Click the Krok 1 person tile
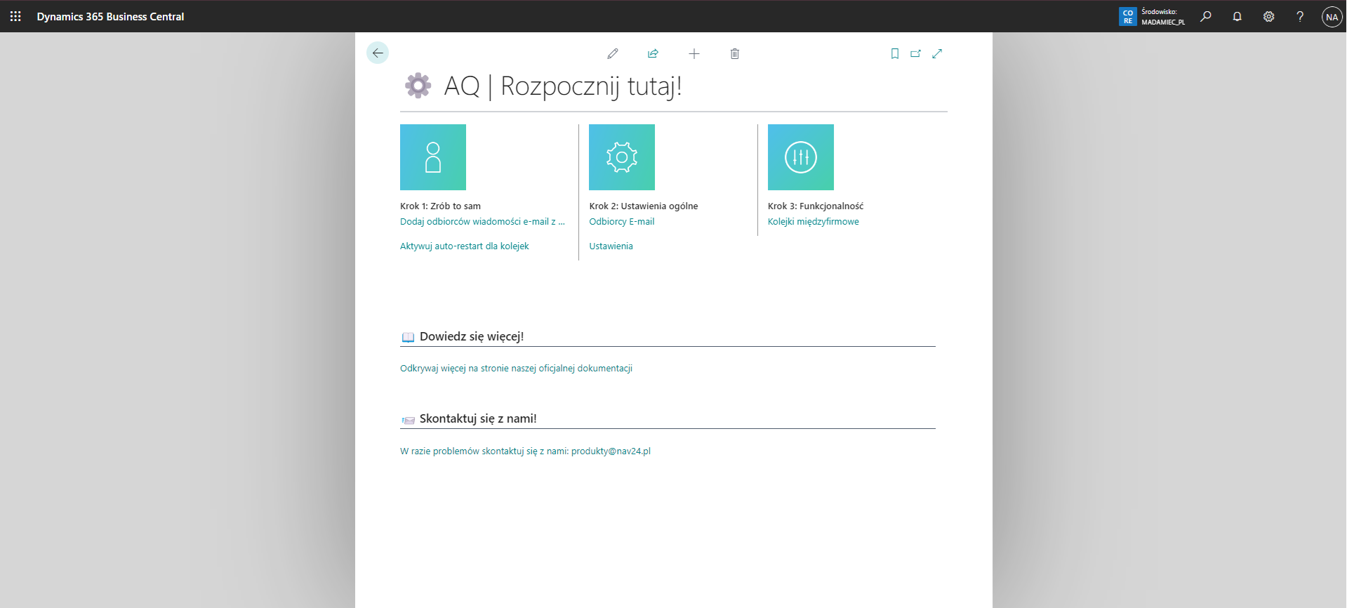 (x=433, y=157)
